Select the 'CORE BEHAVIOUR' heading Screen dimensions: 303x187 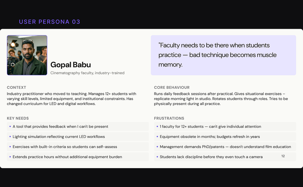click(172, 88)
